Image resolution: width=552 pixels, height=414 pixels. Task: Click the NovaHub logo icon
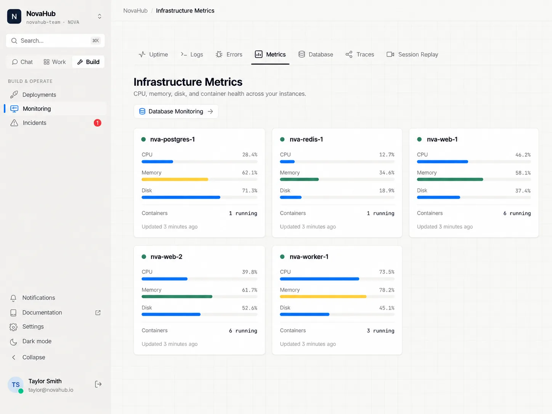click(x=14, y=16)
